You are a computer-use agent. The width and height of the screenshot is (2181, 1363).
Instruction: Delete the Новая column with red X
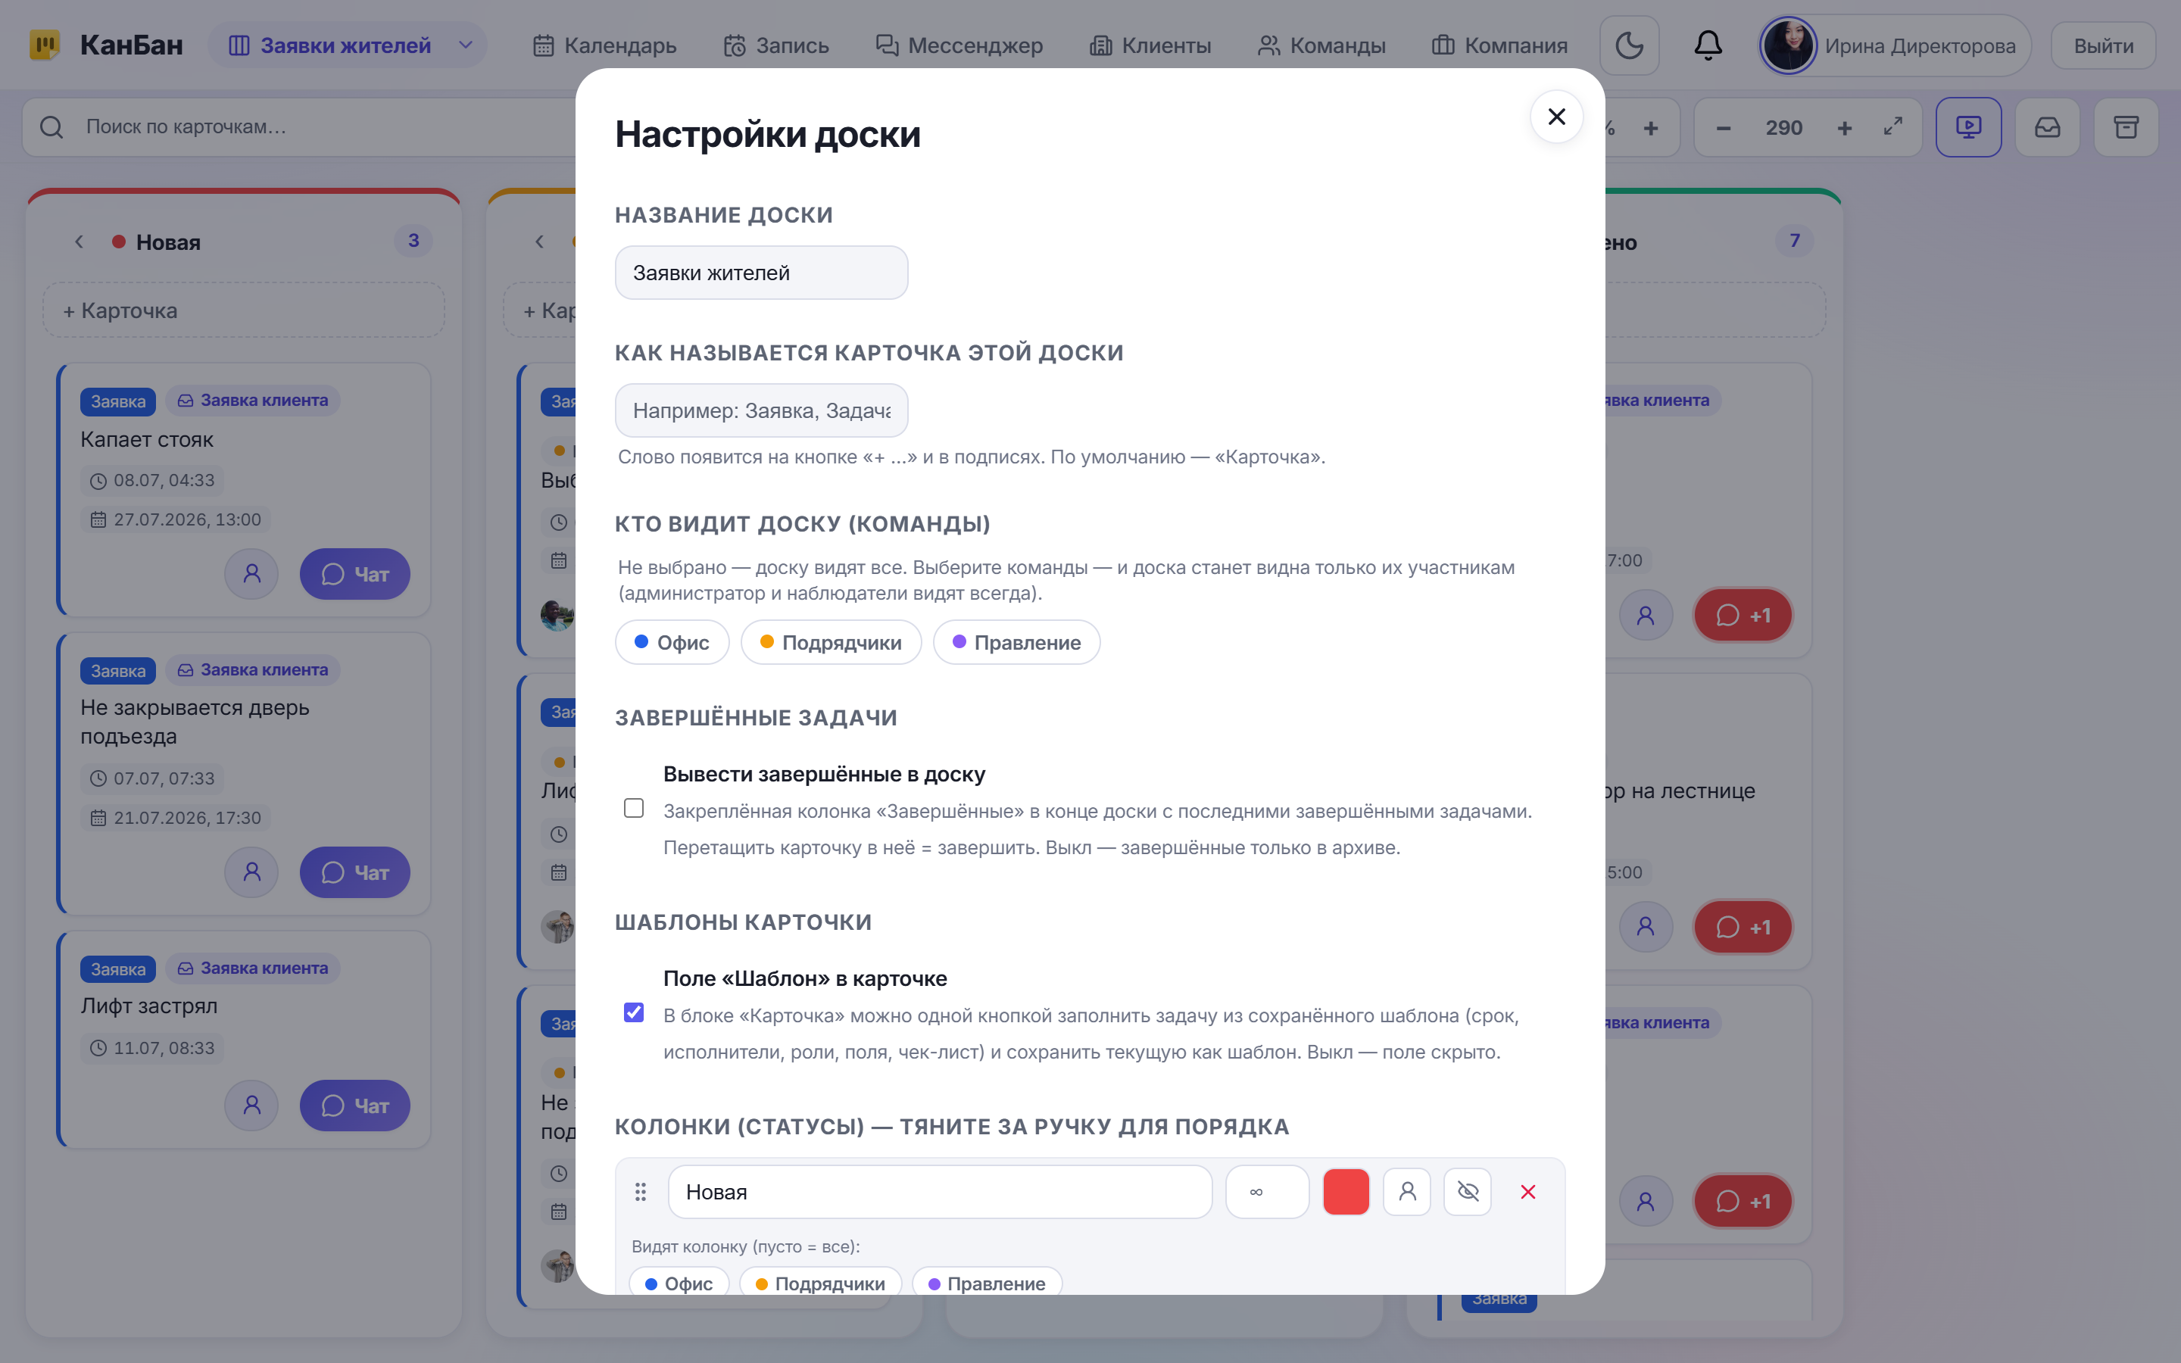coord(1527,1192)
